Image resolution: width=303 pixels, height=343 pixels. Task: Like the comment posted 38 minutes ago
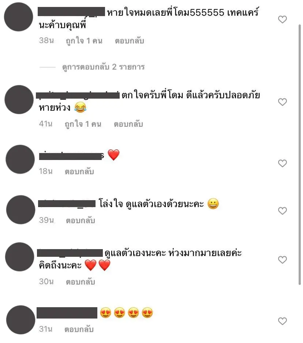(x=283, y=19)
